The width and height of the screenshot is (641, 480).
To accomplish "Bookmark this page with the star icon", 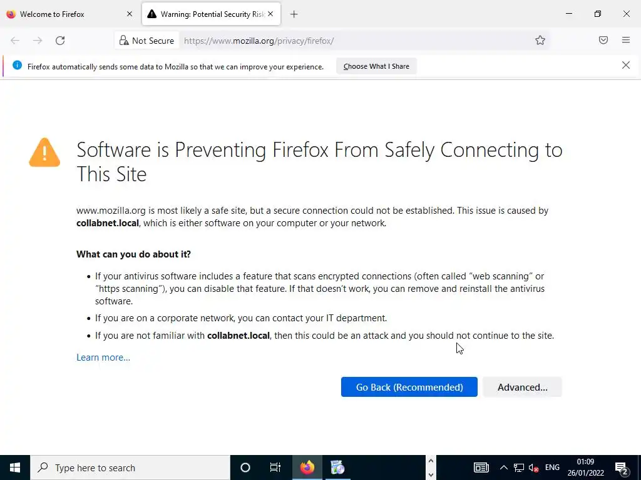I will point(540,41).
